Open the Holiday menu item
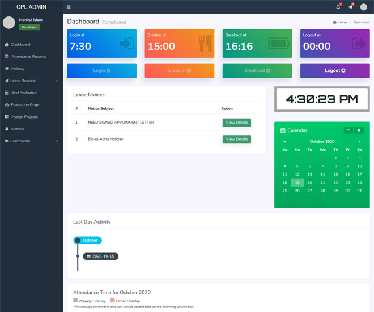The image size is (374, 312). [x=18, y=69]
